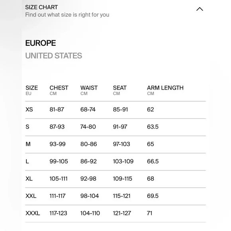Select the XL size row label

click(29, 178)
